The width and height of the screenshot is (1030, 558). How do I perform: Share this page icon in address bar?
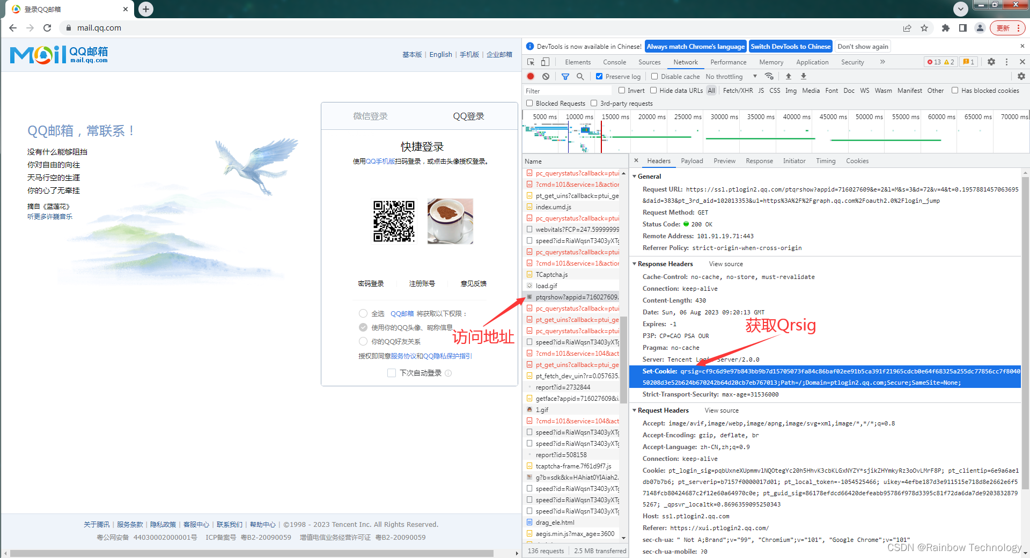(x=907, y=28)
